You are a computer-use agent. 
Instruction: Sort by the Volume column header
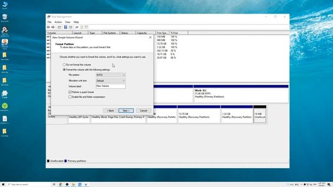[x=59, y=33]
